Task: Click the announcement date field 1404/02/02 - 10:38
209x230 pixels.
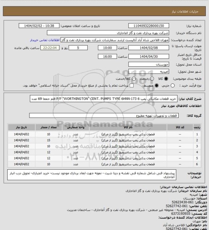Action: point(39,26)
